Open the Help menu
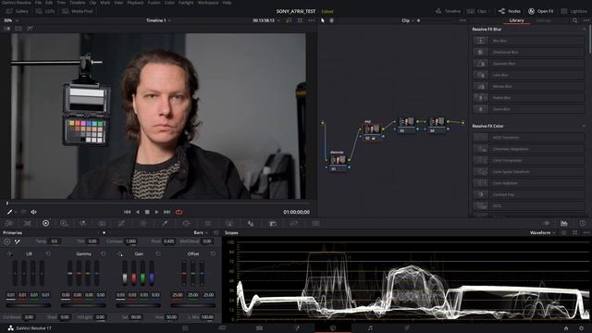Screen dimensions: 592x333 coord(227,3)
